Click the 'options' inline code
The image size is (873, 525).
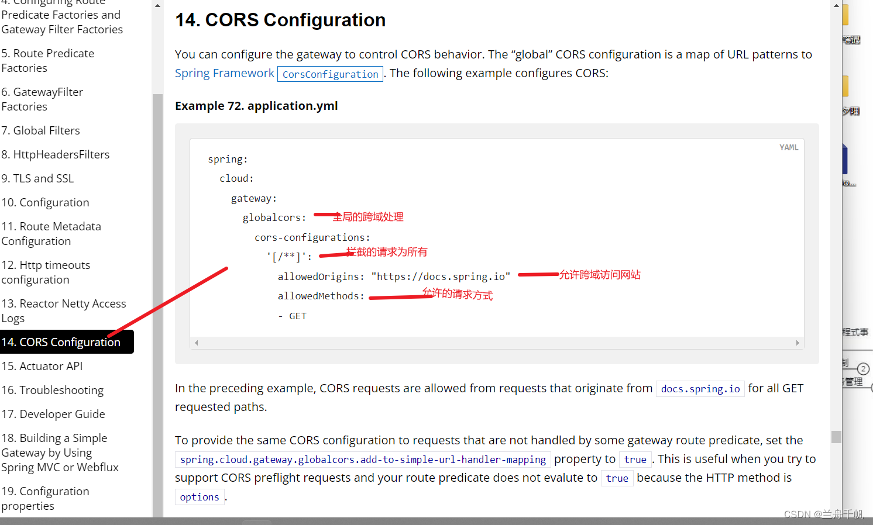coord(200,497)
